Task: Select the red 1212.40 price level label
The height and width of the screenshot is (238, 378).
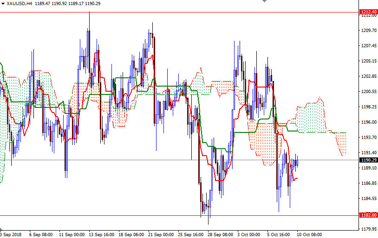Action: (x=368, y=12)
